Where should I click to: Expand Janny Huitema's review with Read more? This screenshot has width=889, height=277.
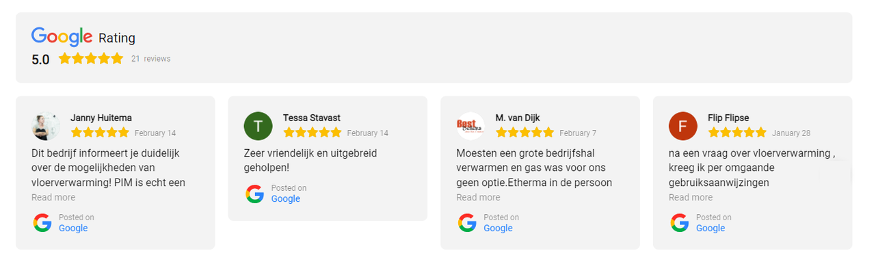click(x=53, y=198)
